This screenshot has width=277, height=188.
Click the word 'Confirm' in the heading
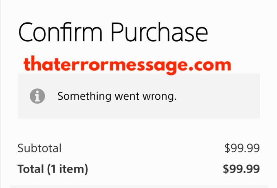(x=60, y=32)
